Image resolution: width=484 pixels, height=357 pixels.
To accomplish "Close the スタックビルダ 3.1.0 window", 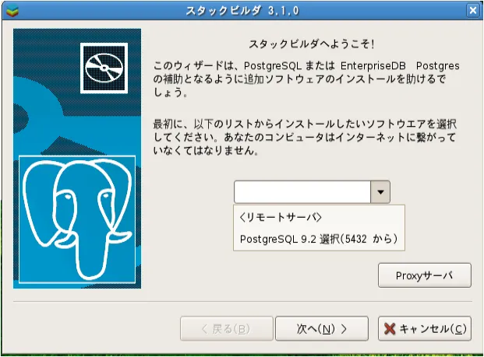I will [473, 11].
